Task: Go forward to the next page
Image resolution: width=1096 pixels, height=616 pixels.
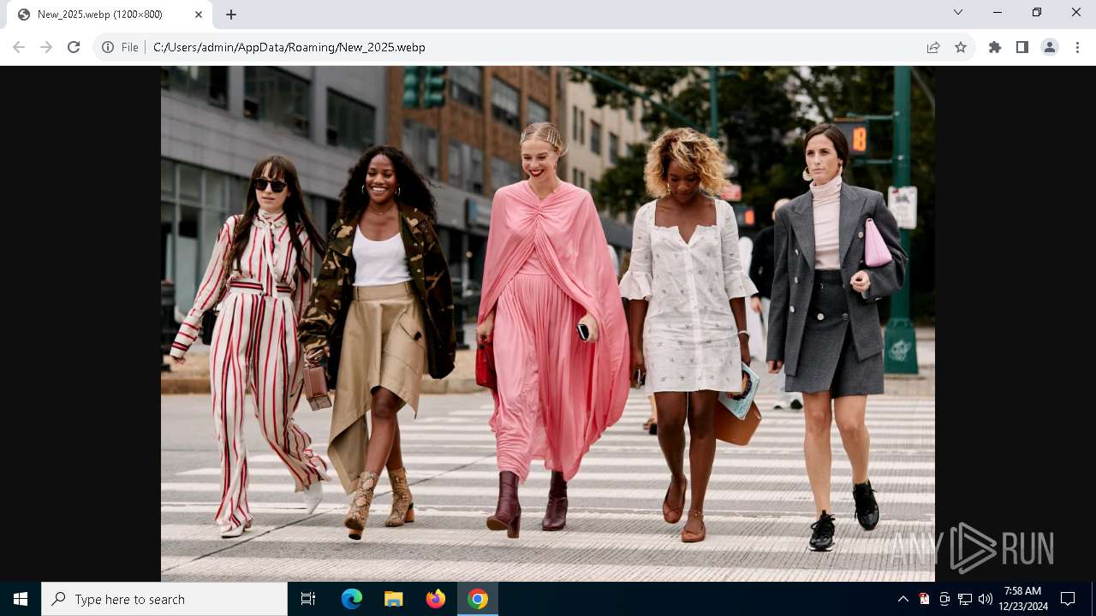Action: click(x=46, y=47)
